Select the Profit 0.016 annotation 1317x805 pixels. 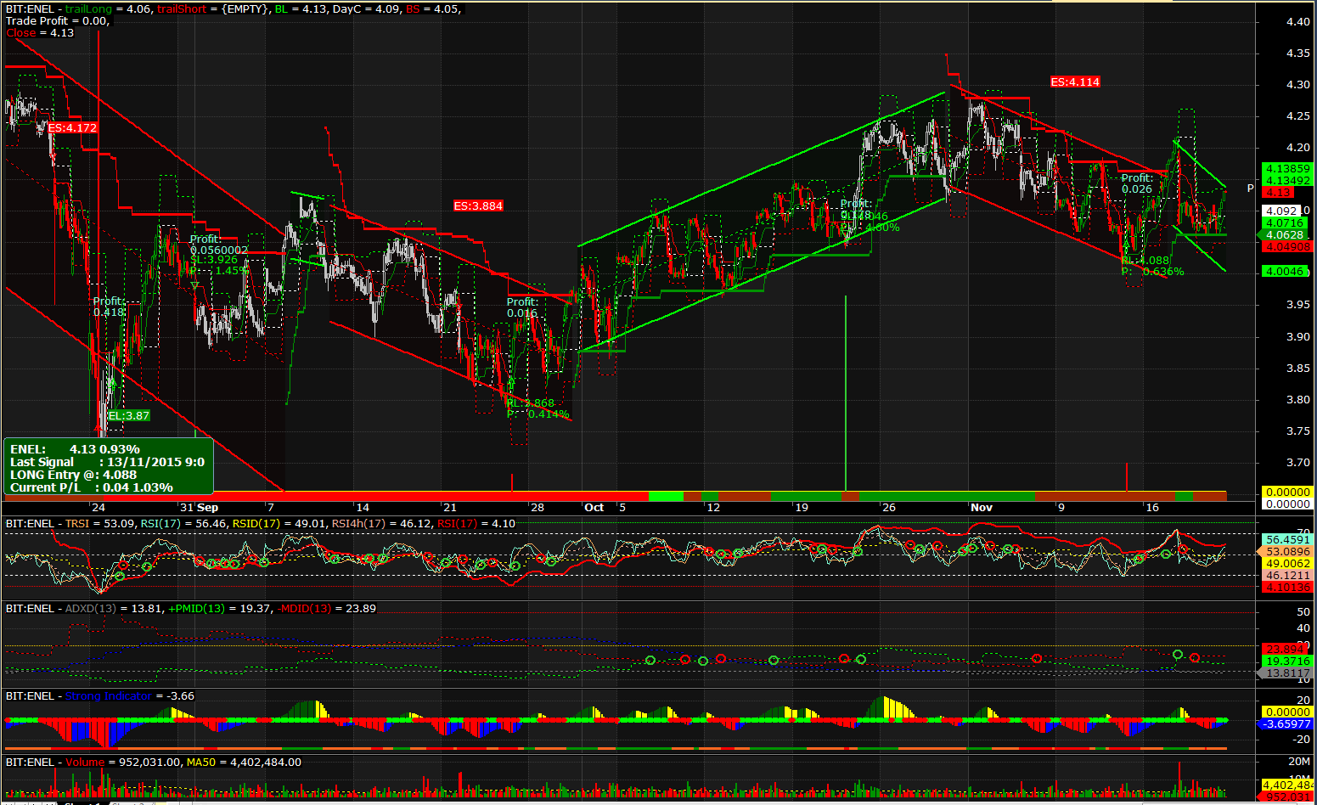522,307
